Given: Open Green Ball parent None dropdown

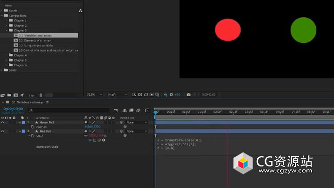Looking at the screenshot, I should point(136,122).
